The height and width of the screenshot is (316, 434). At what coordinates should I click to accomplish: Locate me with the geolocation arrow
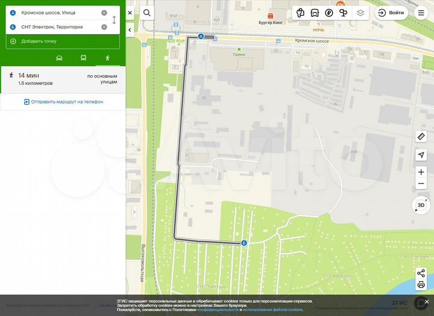(421, 155)
